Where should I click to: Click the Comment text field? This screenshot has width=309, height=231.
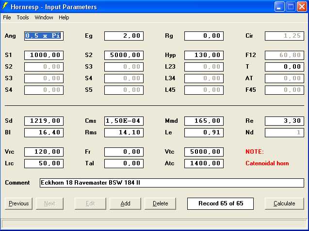172,183
